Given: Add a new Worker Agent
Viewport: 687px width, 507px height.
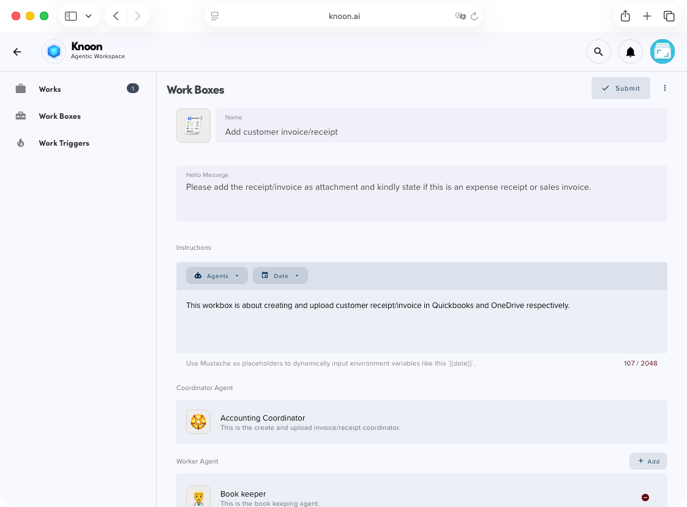Looking at the screenshot, I should point(648,460).
